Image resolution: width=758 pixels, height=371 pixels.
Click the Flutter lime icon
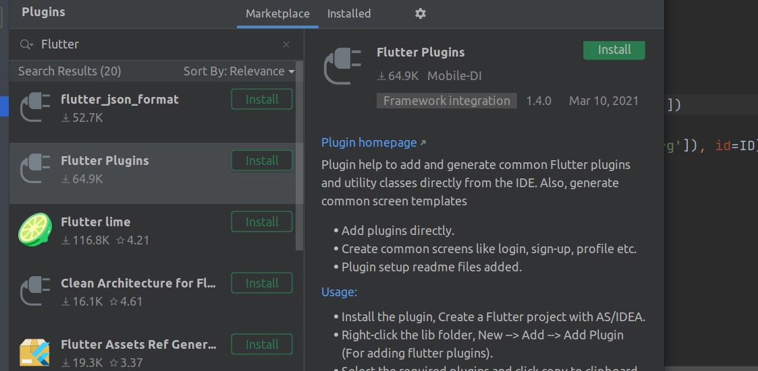click(35, 229)
